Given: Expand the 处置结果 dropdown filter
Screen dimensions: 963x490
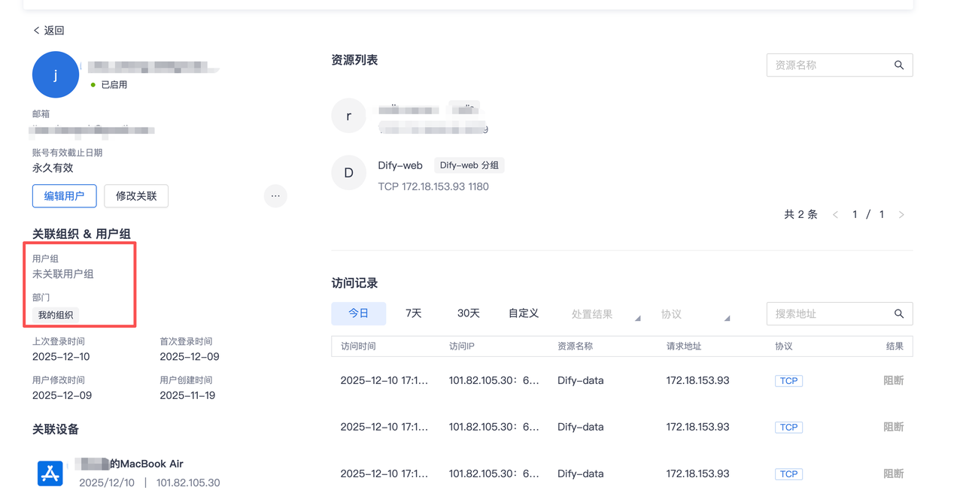Looking at the screenshot, I should click(606, 314).
